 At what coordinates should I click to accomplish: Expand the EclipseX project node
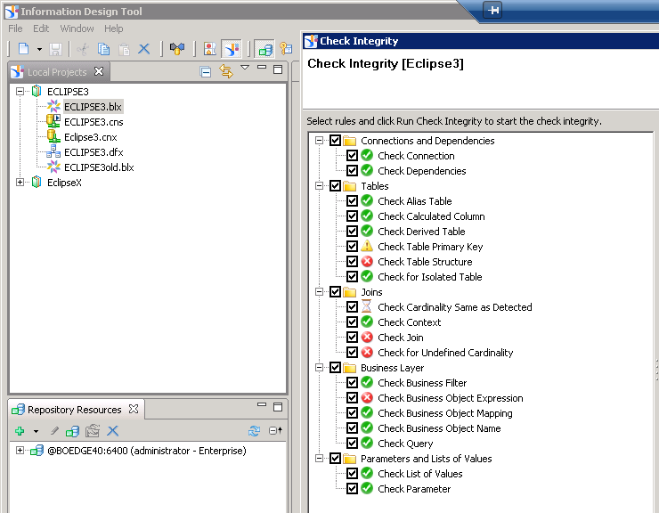[x=20, y=182]
